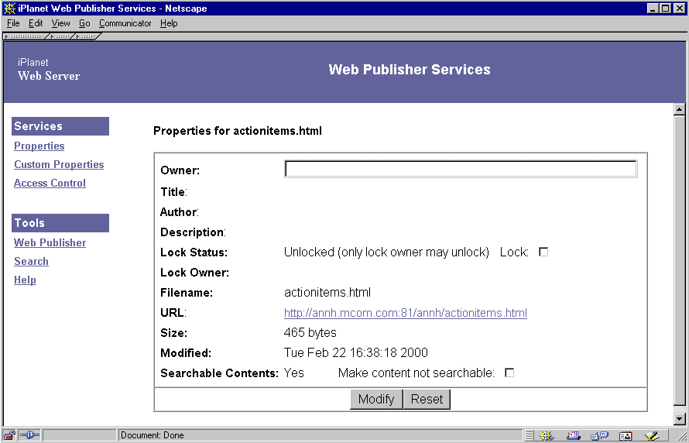Click the 'Searchable Contents:' label

pyautogui.click(x=219, y=373)
